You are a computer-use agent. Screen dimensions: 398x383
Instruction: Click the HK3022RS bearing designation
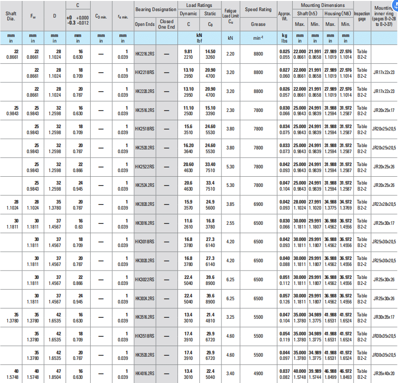145,279
